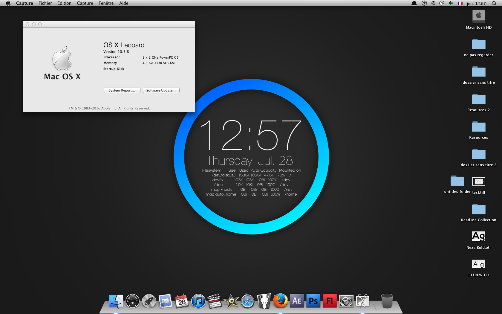Open the Apple menu
502x314 pixels.
(8, 3)
